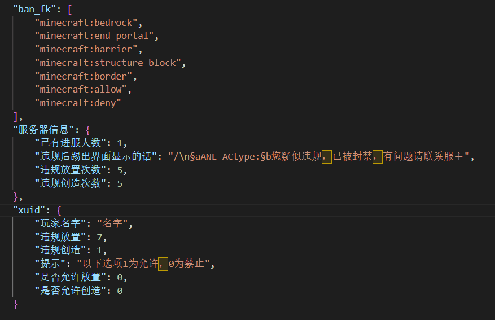This screenshot has width=495, height=320.
Task: Click the "服务器信息" key
Action: [x=43, y=130]
